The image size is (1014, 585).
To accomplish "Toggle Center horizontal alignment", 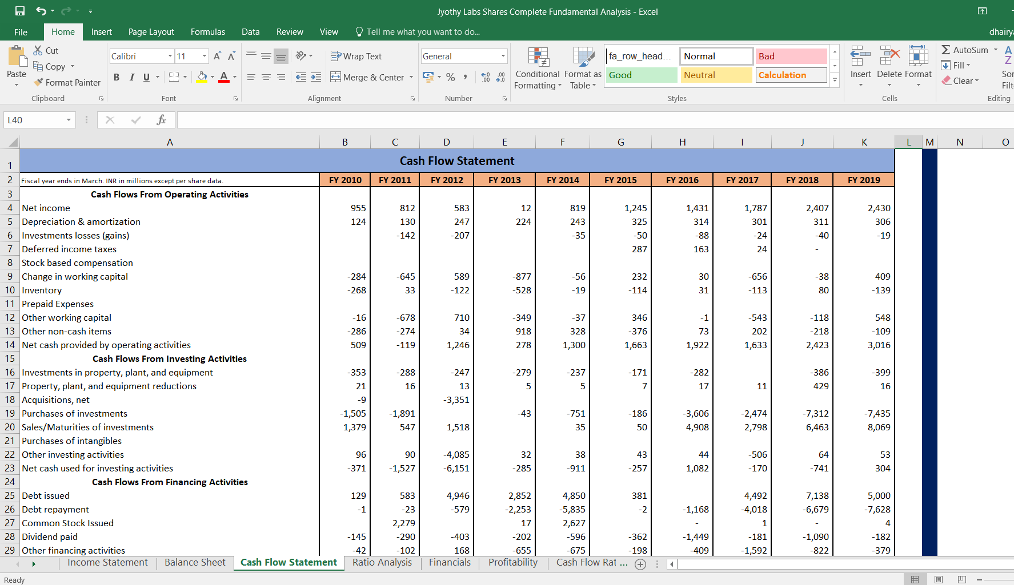I will pyautogui.click(x=266, y=77).
